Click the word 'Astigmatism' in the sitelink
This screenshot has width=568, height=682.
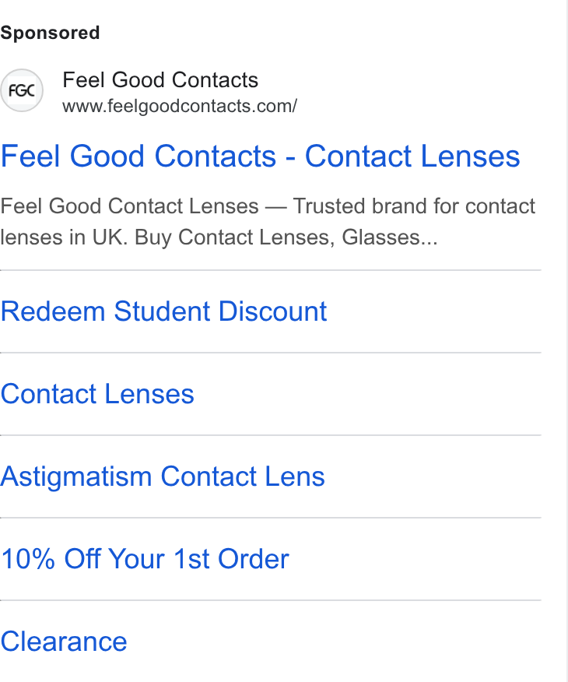[76, 476]
